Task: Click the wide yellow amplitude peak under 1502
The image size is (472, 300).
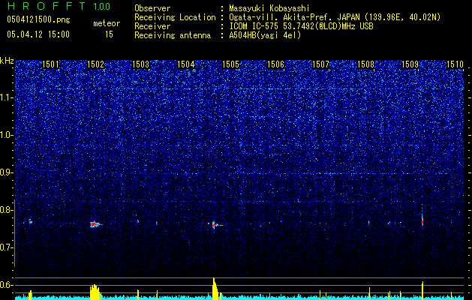Action: (95, 292)
